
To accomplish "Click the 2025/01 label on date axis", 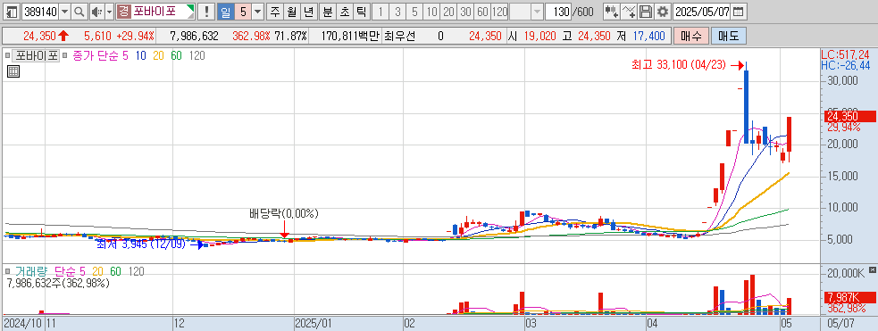I will point(314,323).
